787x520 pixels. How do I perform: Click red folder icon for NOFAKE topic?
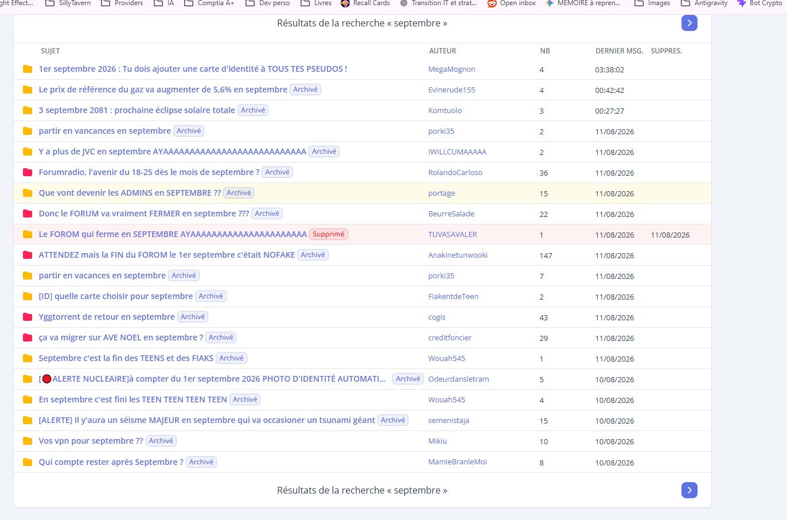[x=28, y=255]
